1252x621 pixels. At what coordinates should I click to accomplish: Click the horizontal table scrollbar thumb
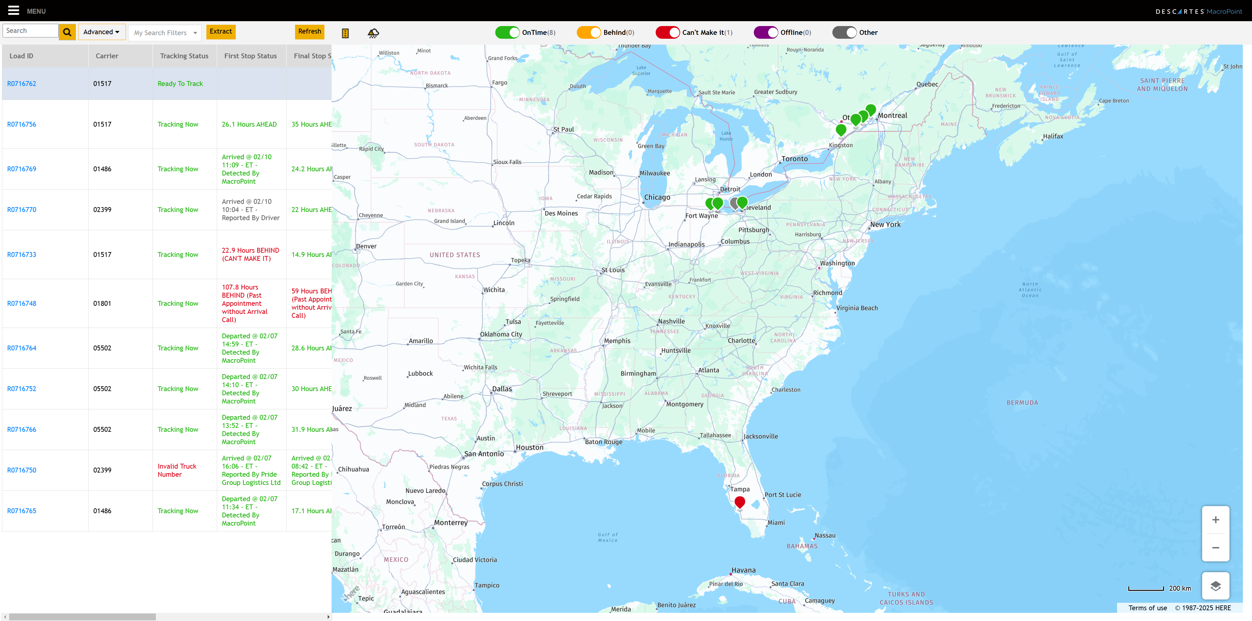(x=82, y=617)
